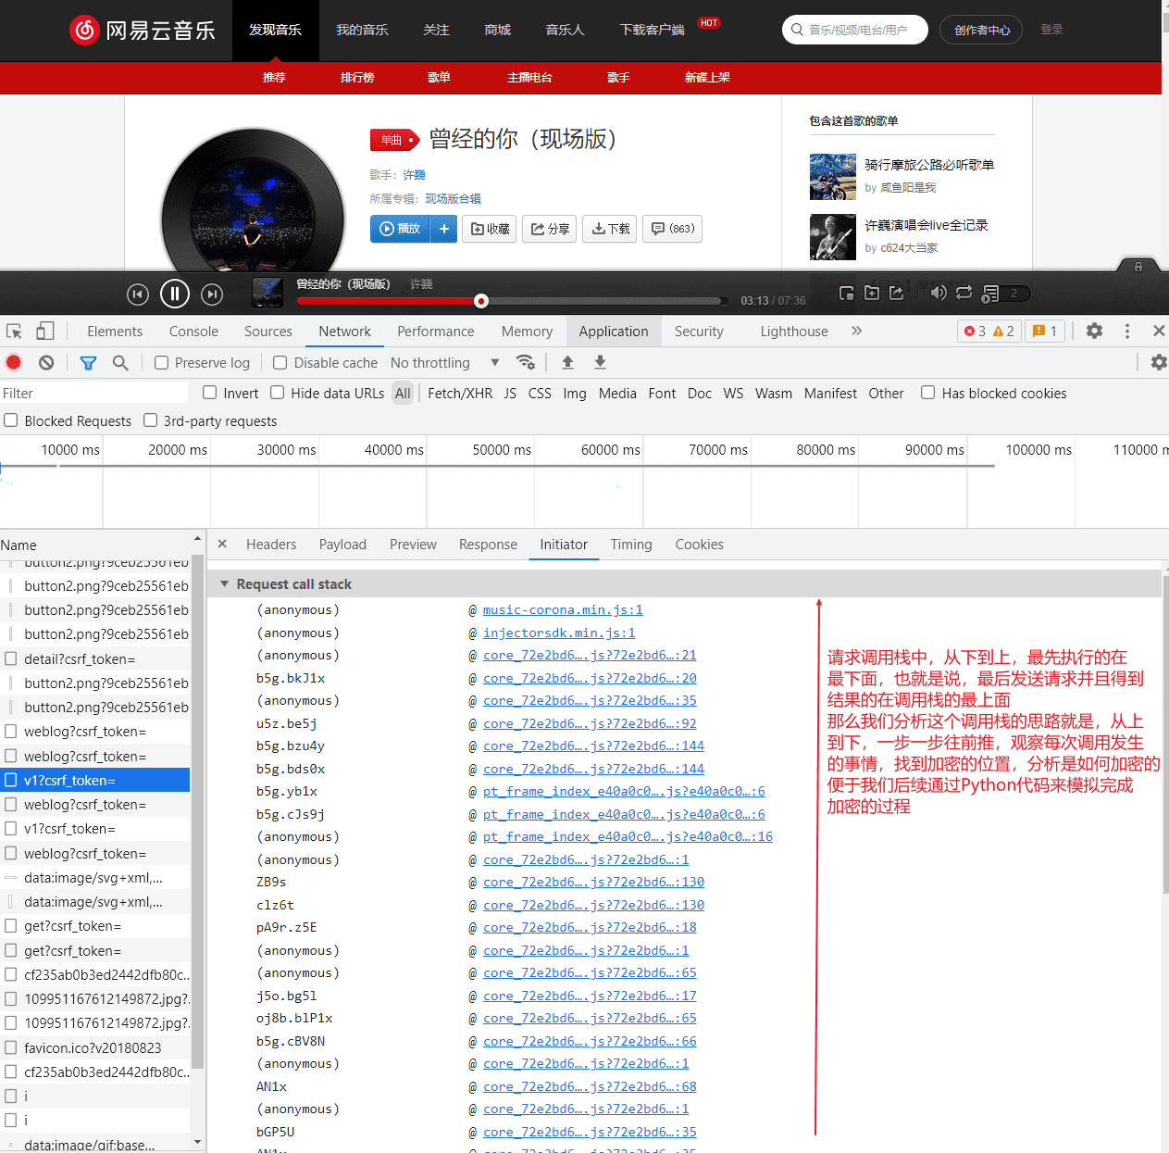
Task: Stop recording the network log
Action: 14,362
